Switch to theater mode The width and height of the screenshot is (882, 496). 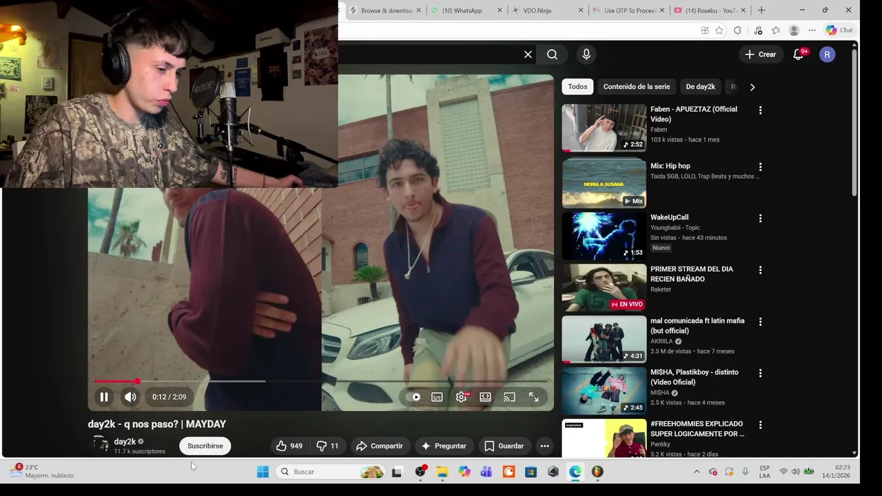click(x=485, y=397)
